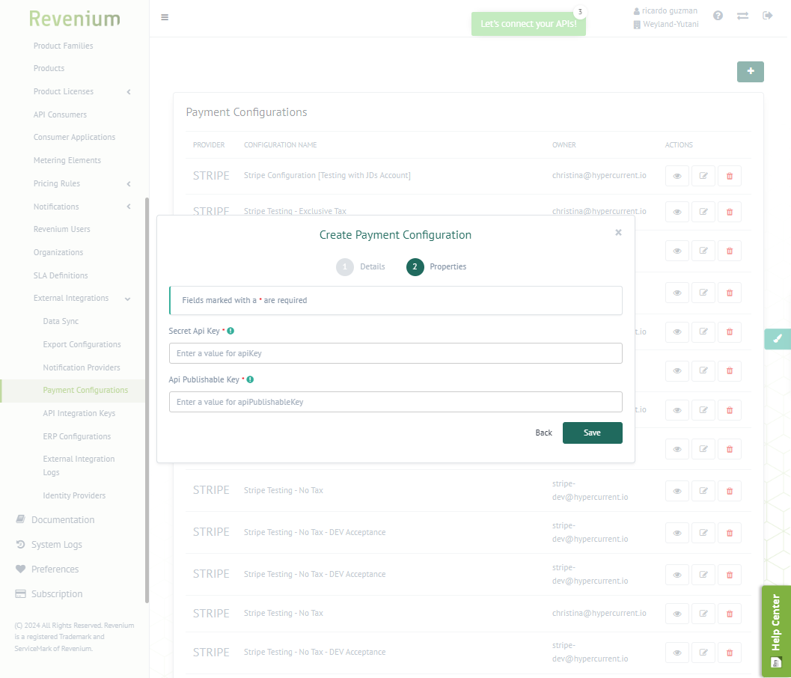Expand the Product Licenses sidebar submenu
Screen dimensions: 791x678
[x=129, y=92]
